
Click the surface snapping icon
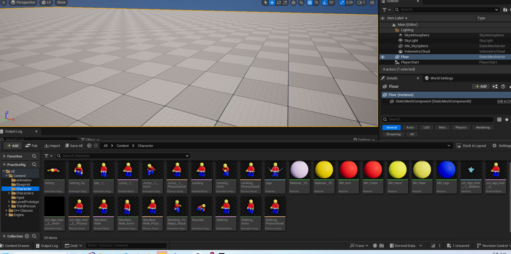[x=301, y=2]
